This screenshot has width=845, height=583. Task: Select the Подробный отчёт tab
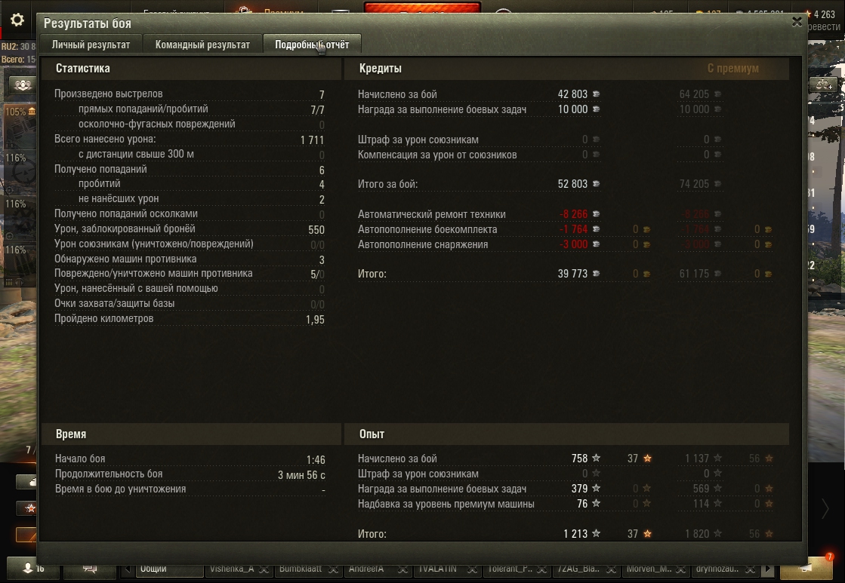click(x=312, y=44)
